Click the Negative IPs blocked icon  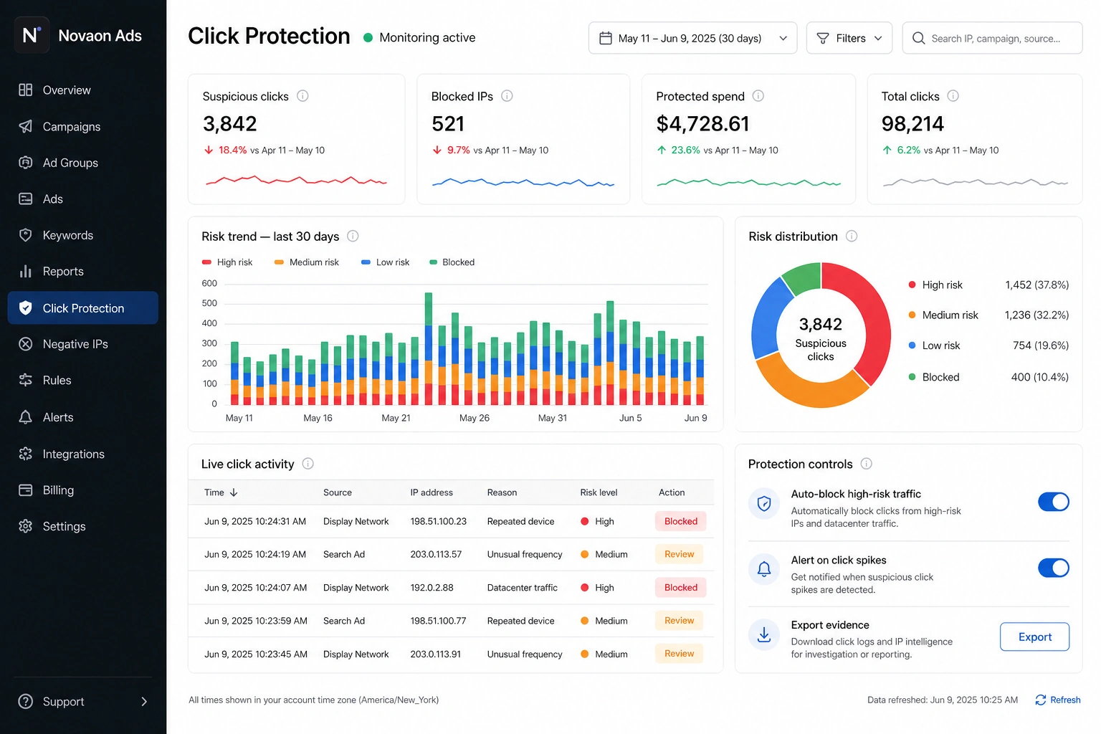coord(26,344)
